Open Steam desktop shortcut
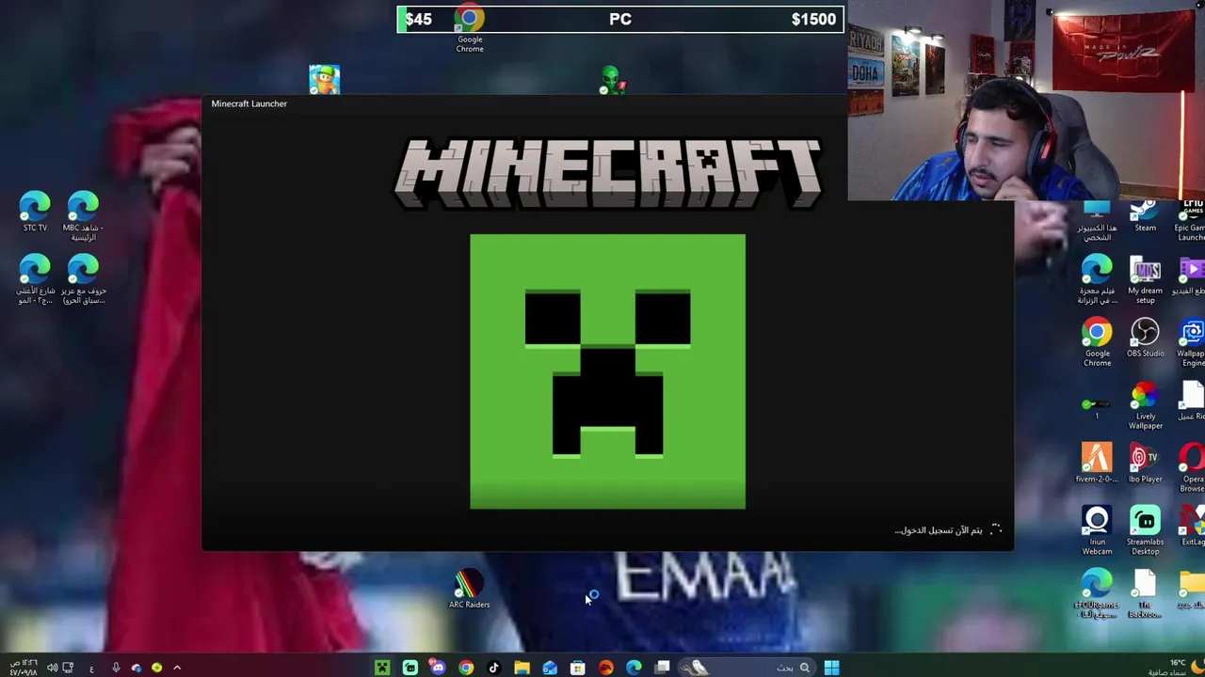 point(1145,217)
